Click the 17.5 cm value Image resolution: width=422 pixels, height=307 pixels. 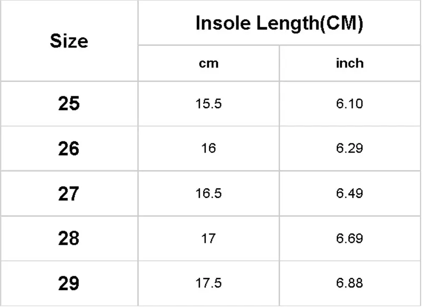coord(208,283)
